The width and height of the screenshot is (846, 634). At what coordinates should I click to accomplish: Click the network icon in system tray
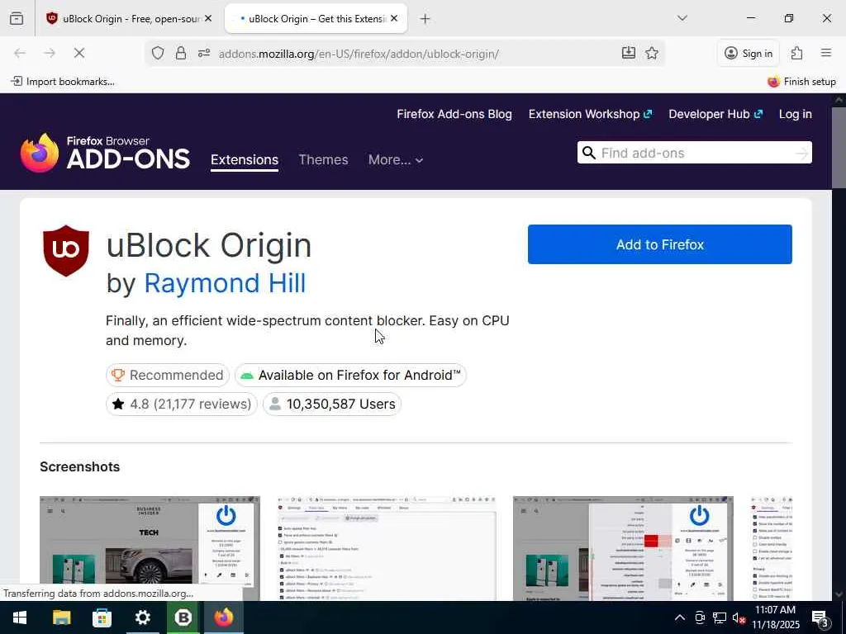[x=720, y=617]
